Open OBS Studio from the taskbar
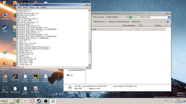 coord(46,101)
